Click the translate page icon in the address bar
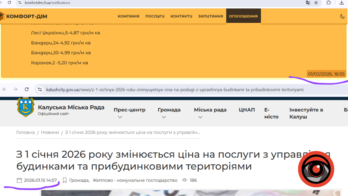The height and width of the screenshot is (196, 348). [308, 3]
